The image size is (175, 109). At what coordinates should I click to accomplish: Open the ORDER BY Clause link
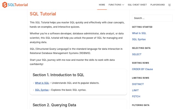tap(142, 69)
